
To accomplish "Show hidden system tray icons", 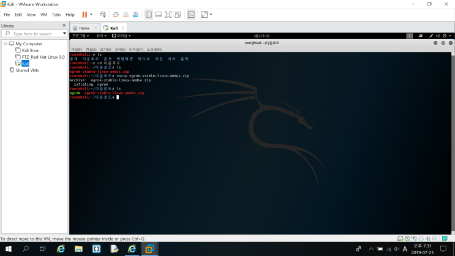I will [371, 249].
